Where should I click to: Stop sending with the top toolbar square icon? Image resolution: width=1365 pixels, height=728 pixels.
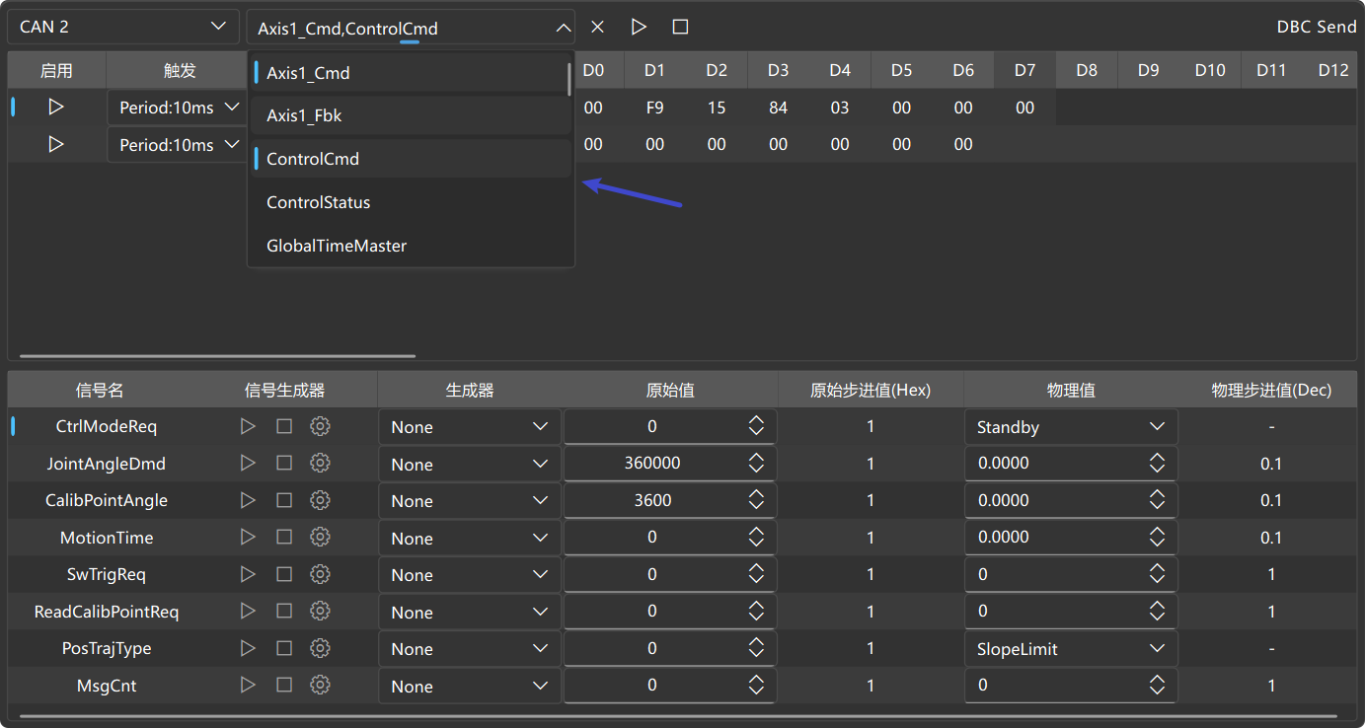[x=680, y=27]
